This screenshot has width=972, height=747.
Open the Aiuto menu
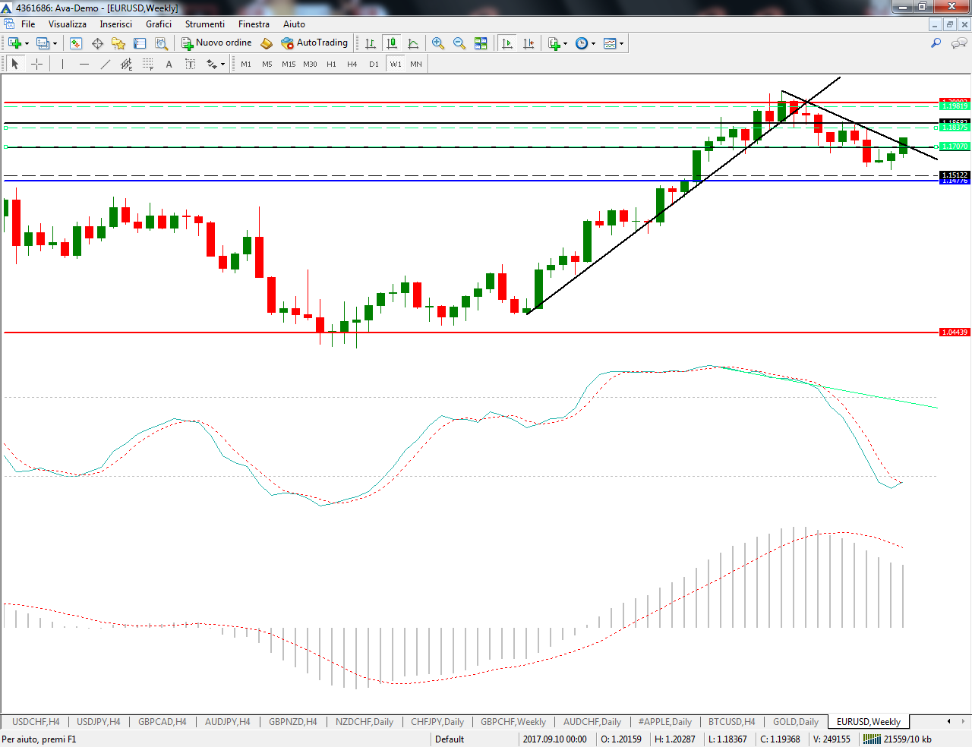pos(294,24)
